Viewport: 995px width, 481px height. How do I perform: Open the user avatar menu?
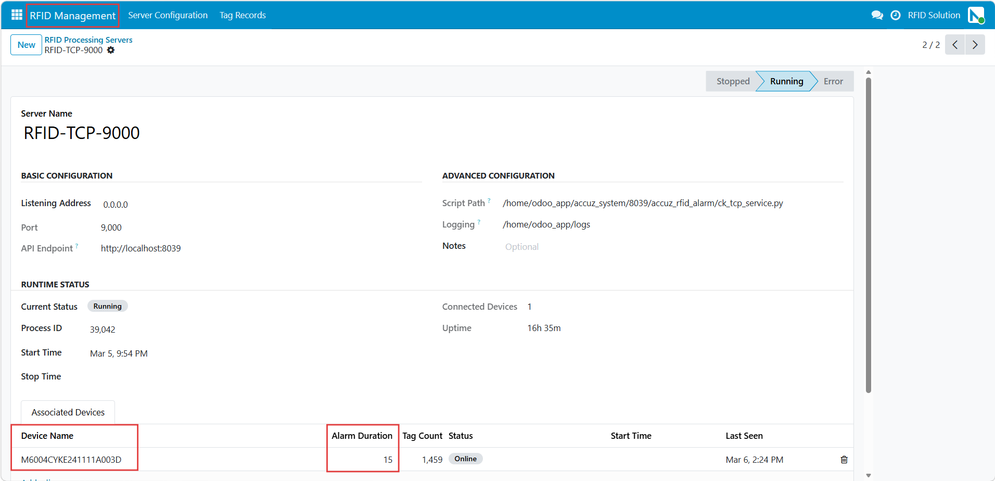coord(976,15)
